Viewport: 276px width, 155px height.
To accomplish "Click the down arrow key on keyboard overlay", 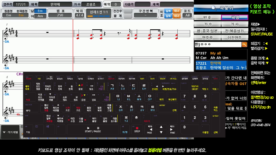I will (x=161, y=132).
